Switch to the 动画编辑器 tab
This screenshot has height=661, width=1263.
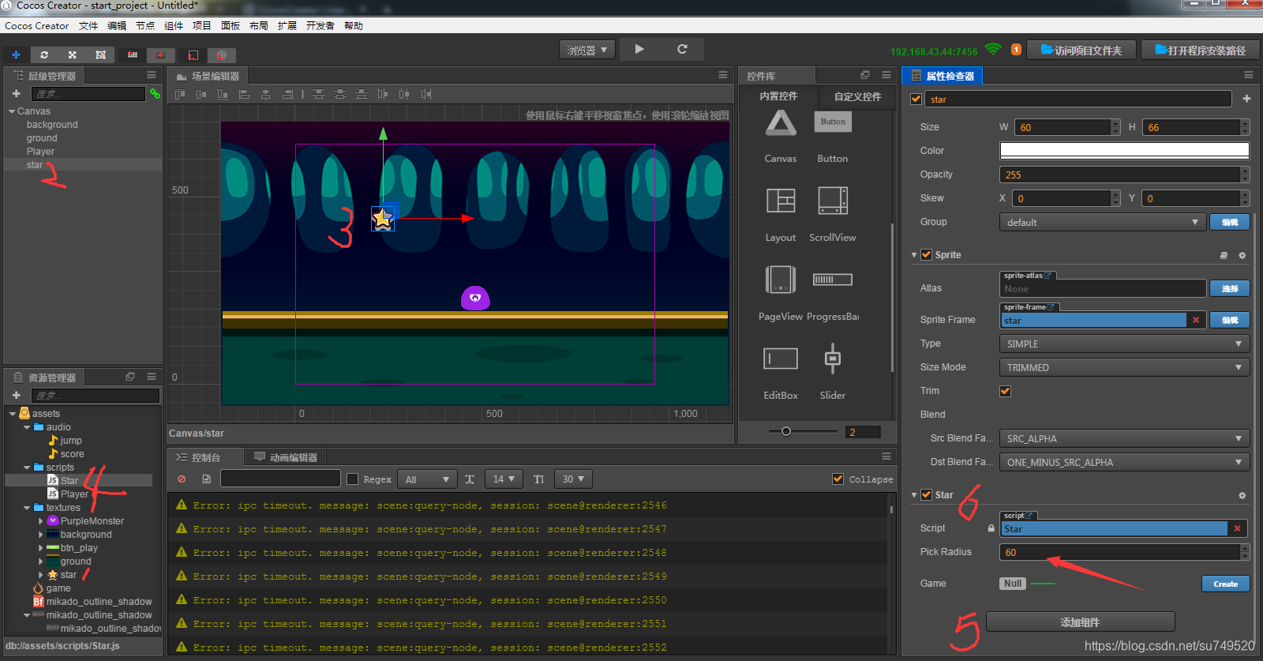[x=286, y=457]
